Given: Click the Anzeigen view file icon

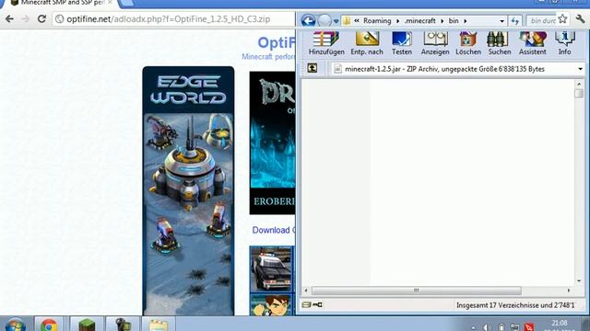Looking at the screenshot, I should (435, 43).
